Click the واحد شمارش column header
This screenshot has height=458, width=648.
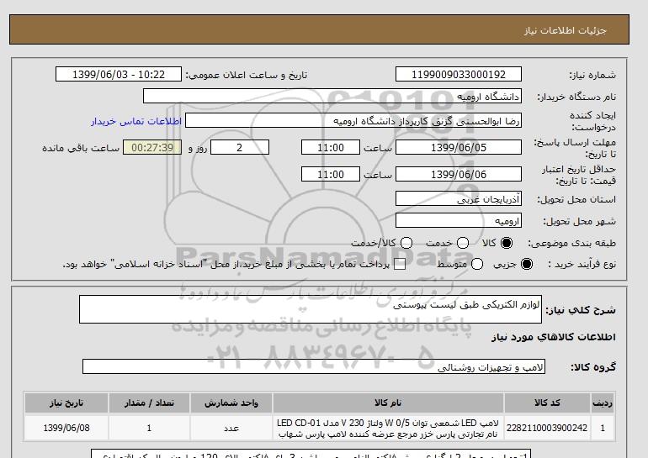pyautogui.click(x=231, y=403)
